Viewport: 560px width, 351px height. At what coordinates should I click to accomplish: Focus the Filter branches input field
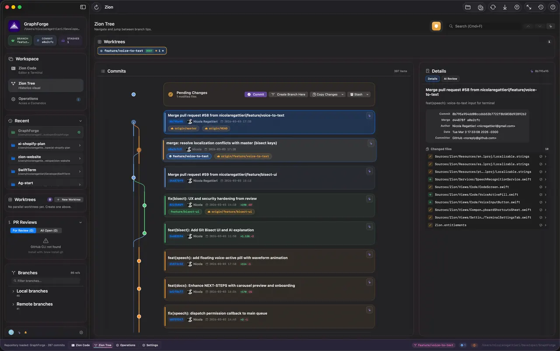pyautogui.click(x=46, y=281)
